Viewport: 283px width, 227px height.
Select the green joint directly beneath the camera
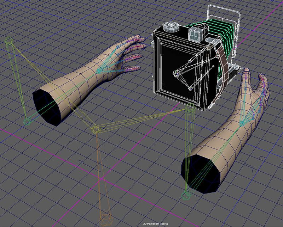click(190, 110)
